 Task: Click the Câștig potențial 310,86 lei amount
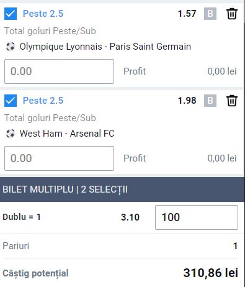[211, 273]
